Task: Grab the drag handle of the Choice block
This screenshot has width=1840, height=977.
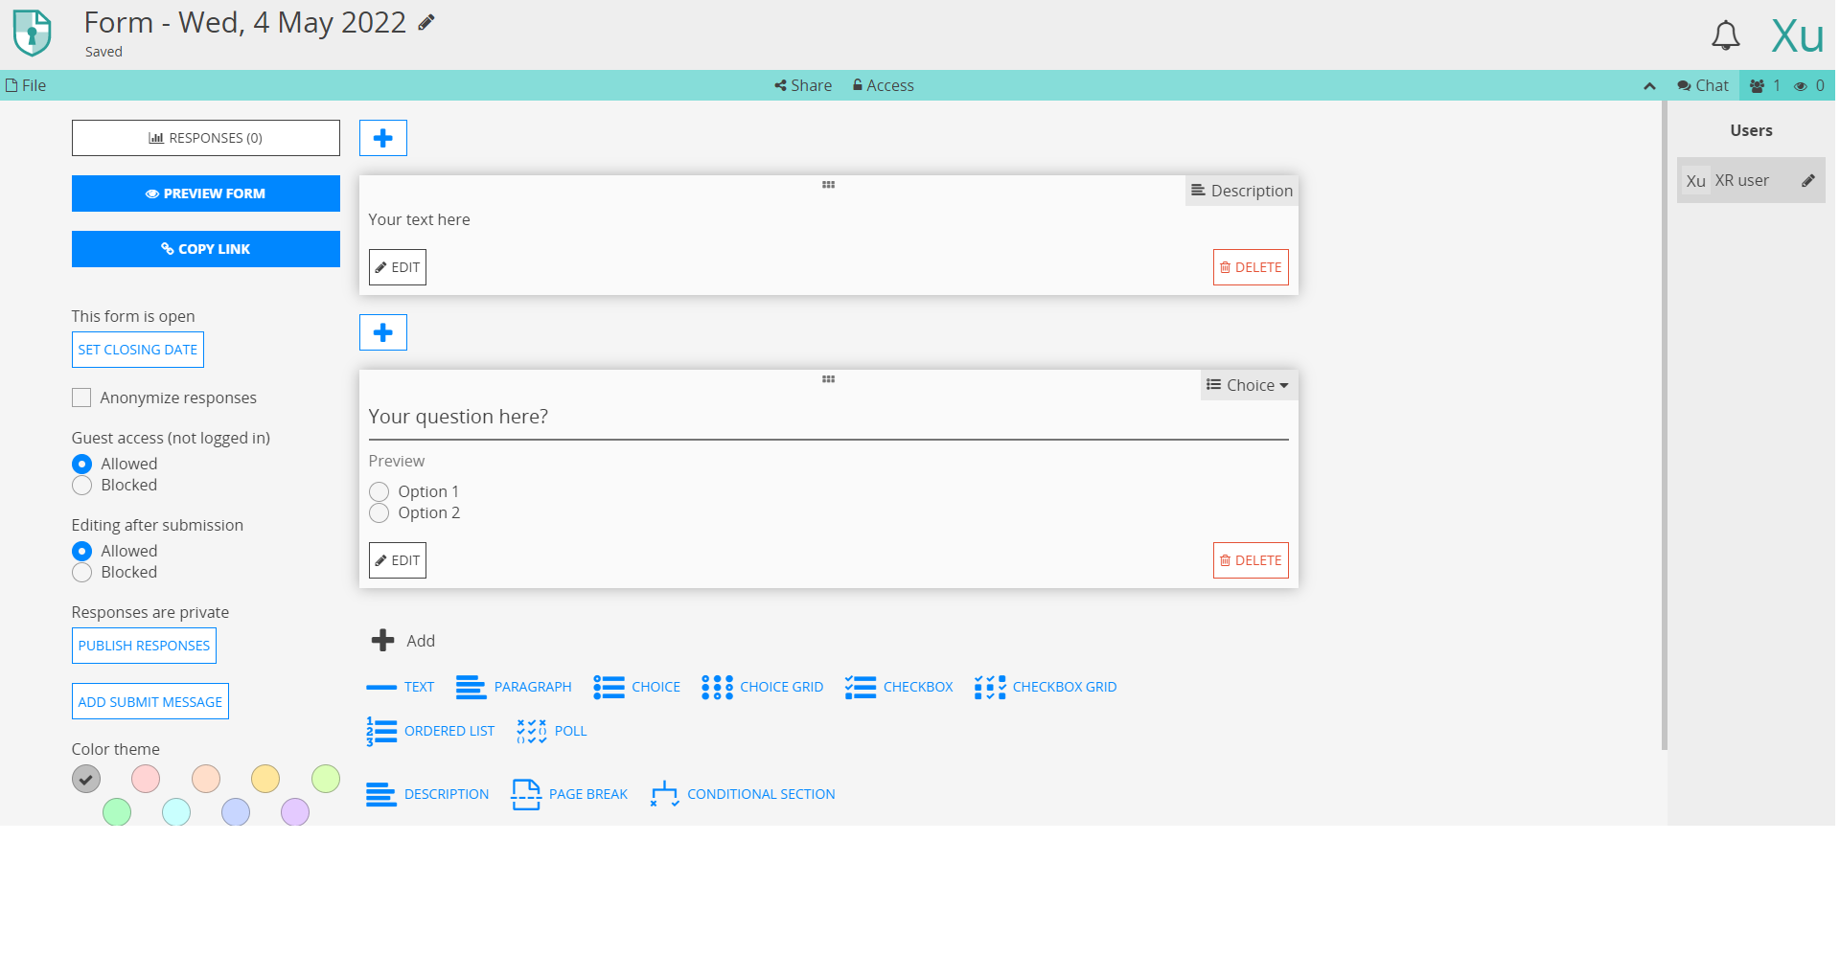Action: tap(828, 379)
